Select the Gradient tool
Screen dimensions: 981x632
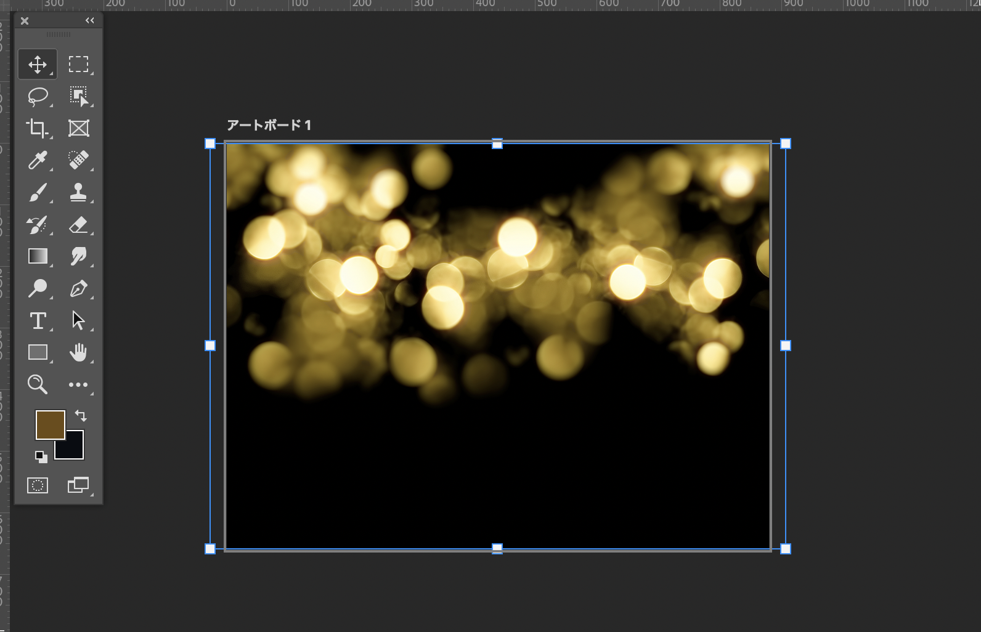[38, 256]
